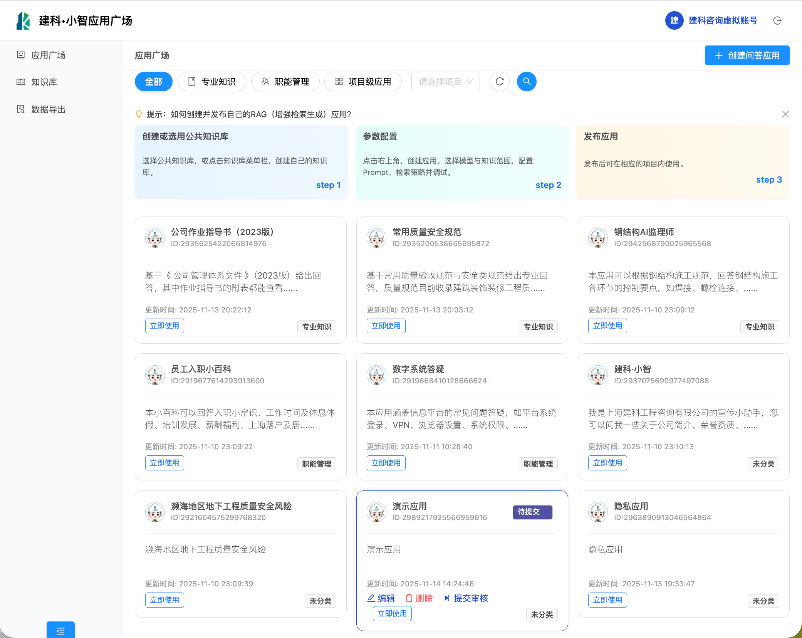Click the 删除 trash icon on 演示应用
The image size is (802, 638).
click(409, 598)
